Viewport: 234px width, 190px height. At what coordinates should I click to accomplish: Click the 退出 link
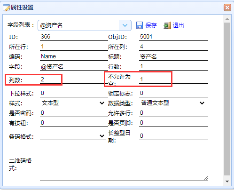click(x=178, y=25)
